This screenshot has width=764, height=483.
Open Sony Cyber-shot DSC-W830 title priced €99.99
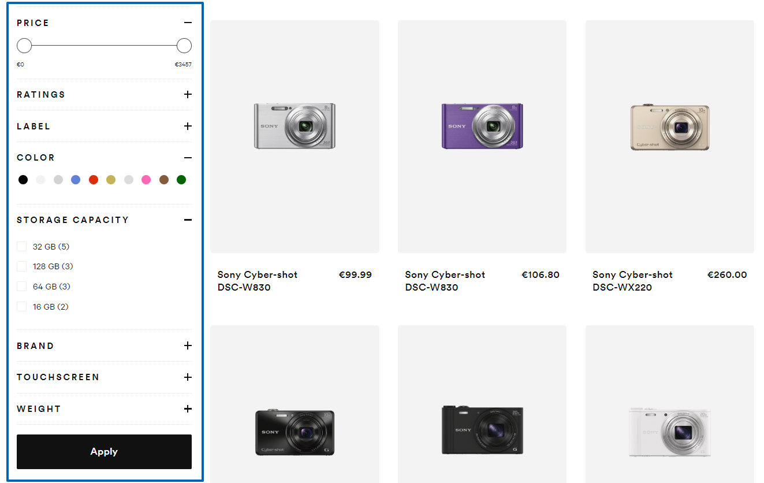(x=258, y=281)
